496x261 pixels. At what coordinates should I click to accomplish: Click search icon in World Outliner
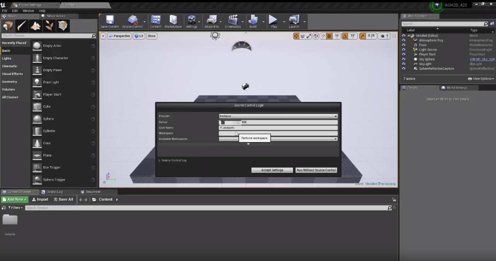pos(486,24)
